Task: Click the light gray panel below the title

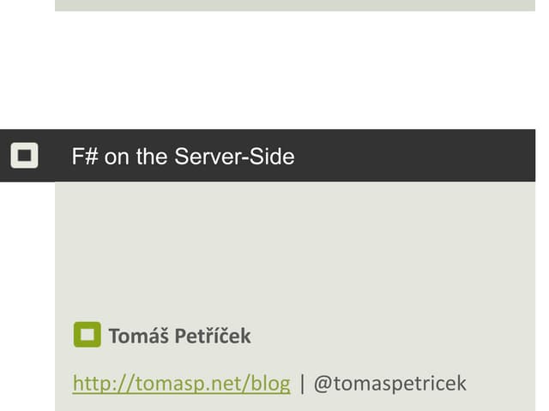Action: click(292, 248)
